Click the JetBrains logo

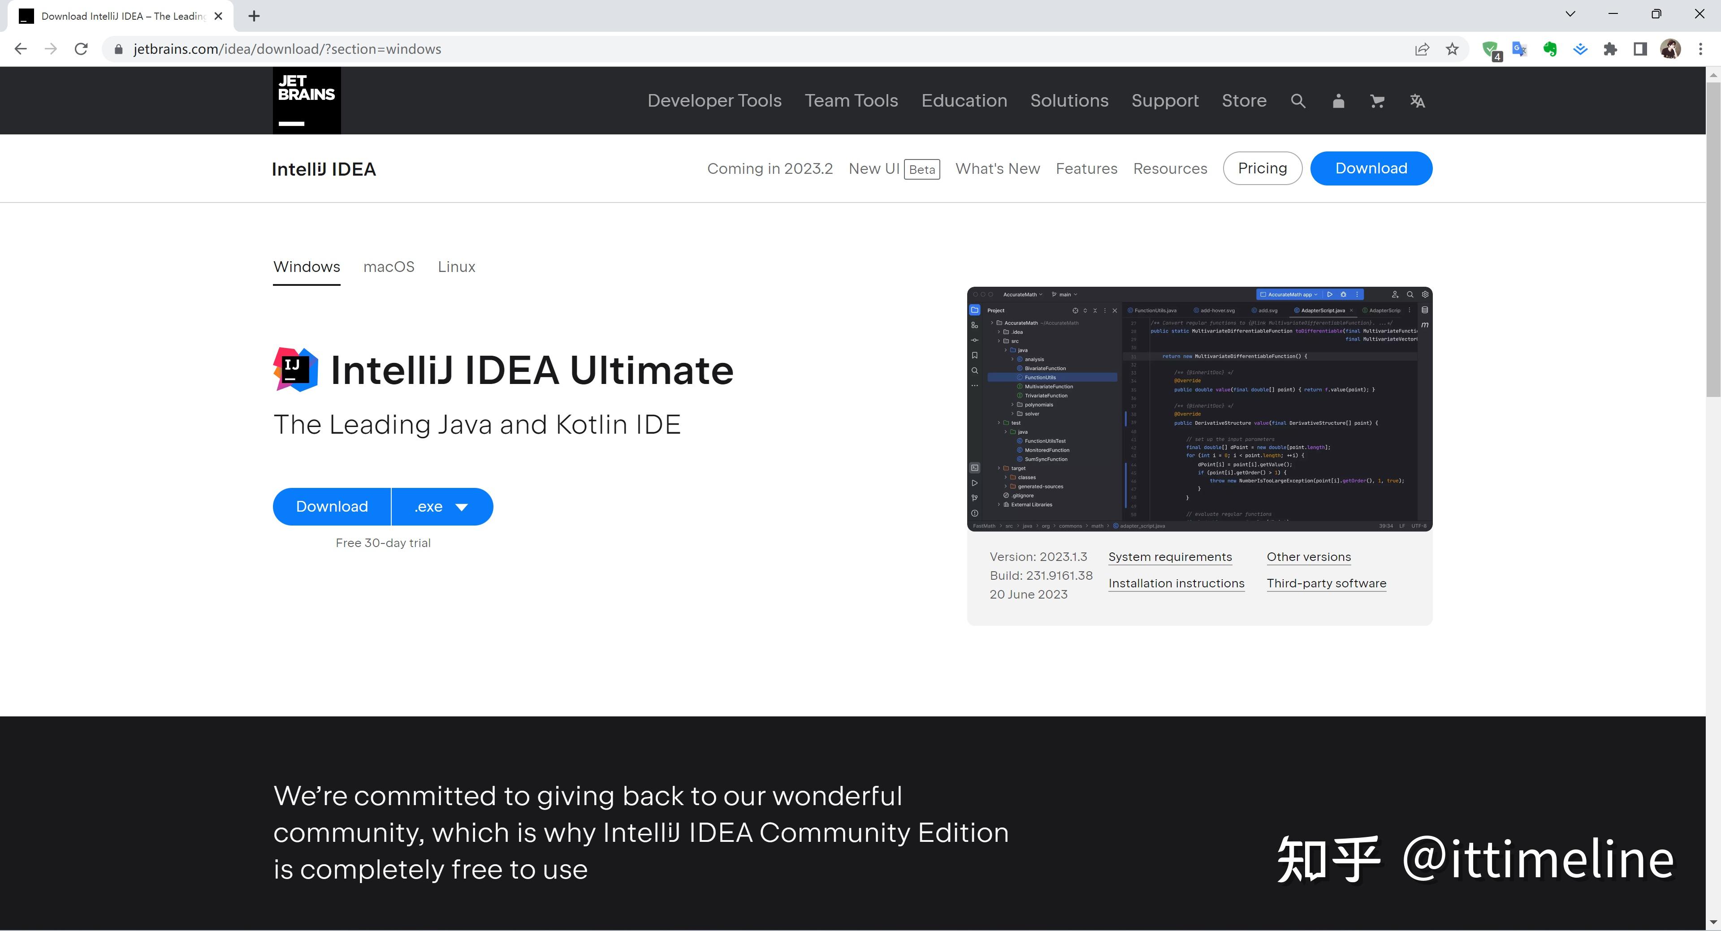(x=306, y=99)
